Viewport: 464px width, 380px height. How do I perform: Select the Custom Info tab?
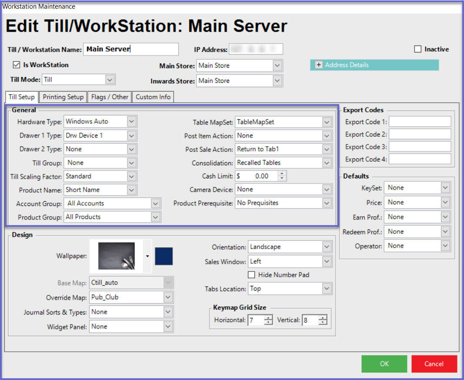point(153,97)
